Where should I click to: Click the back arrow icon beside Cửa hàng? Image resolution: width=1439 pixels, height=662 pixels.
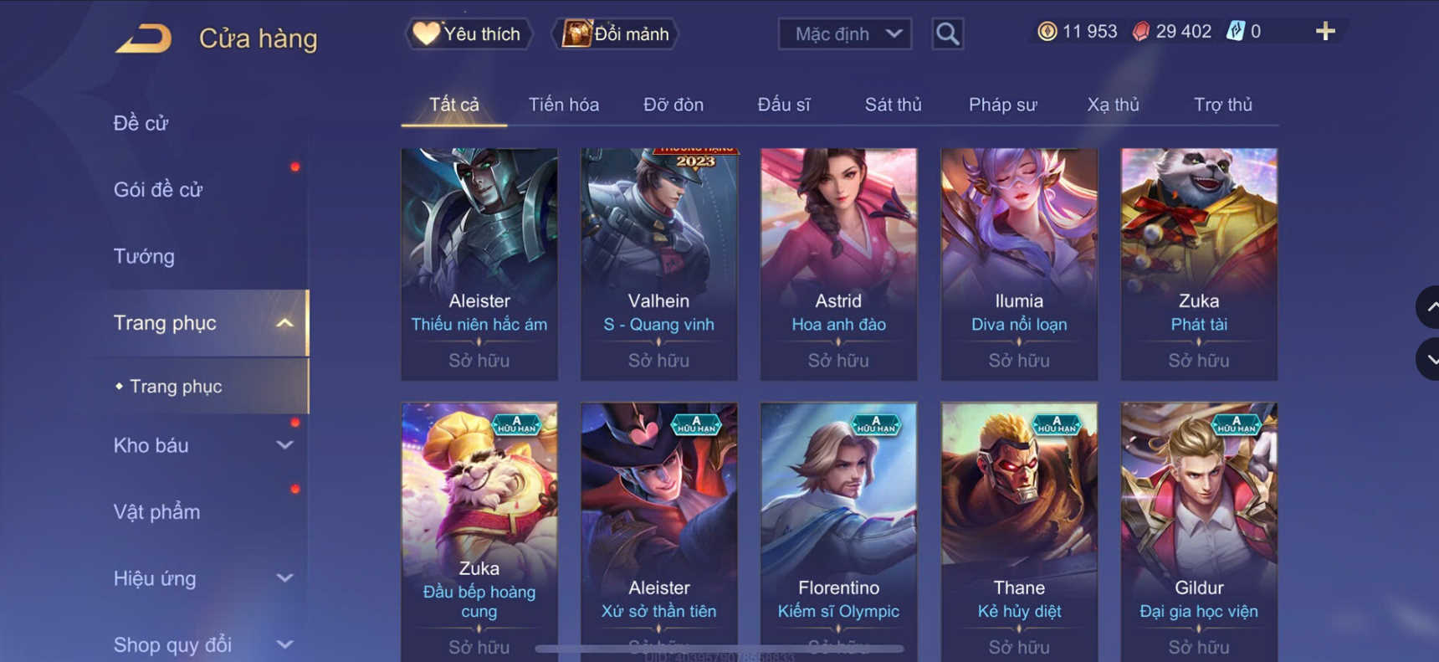tap(144, 38)
